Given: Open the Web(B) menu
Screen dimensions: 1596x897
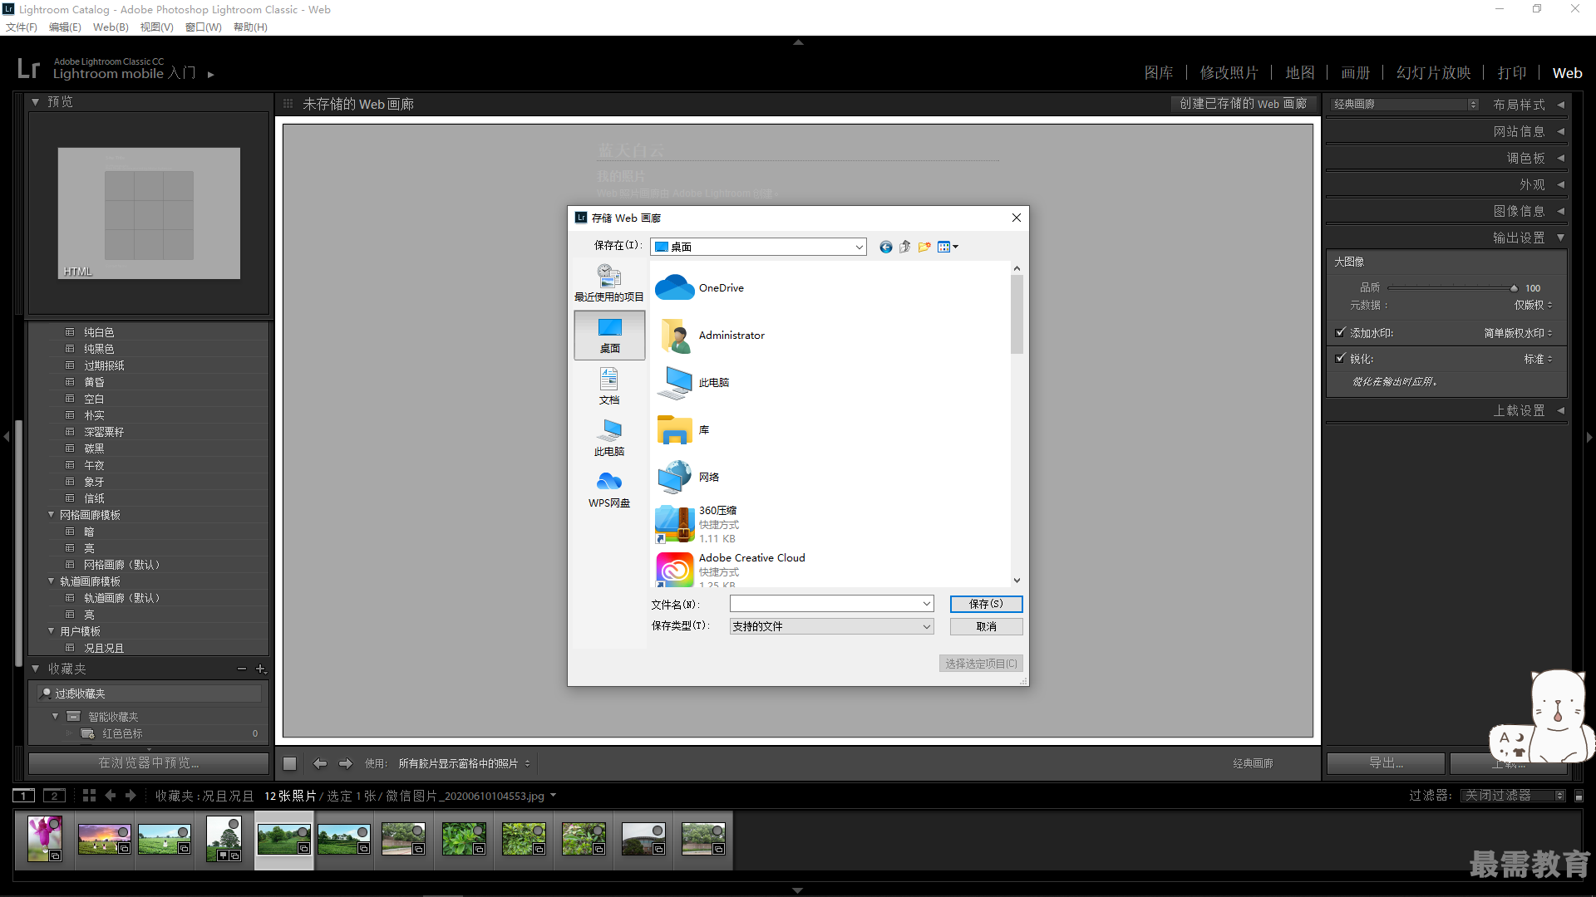Looking at the screenshot, I should [x=111, y=27].
